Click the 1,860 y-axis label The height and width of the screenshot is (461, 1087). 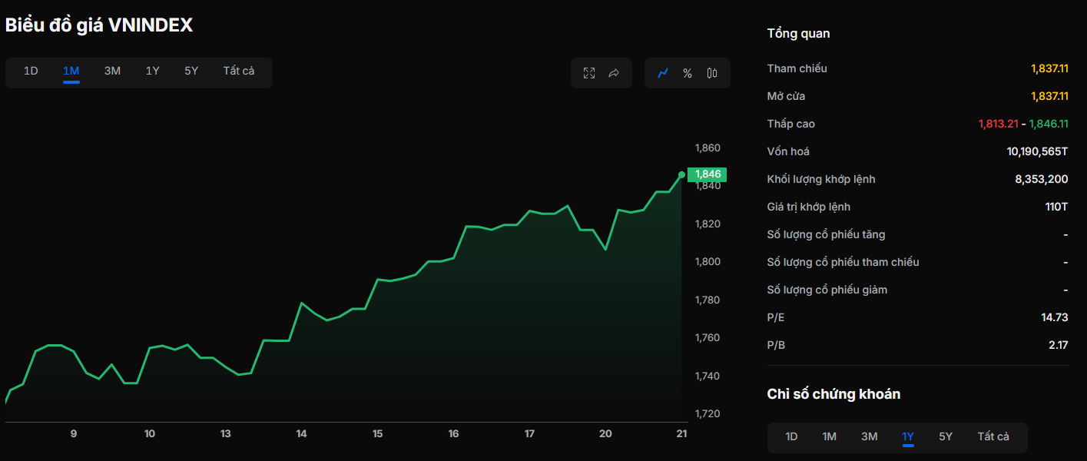click(x=708, y=148)
